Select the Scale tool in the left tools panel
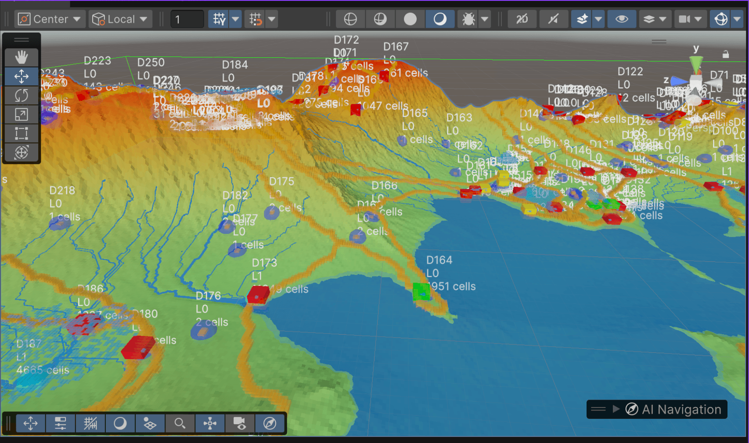Image resolution: width=749 pixels, height=443 pixels. coord(22,114)
